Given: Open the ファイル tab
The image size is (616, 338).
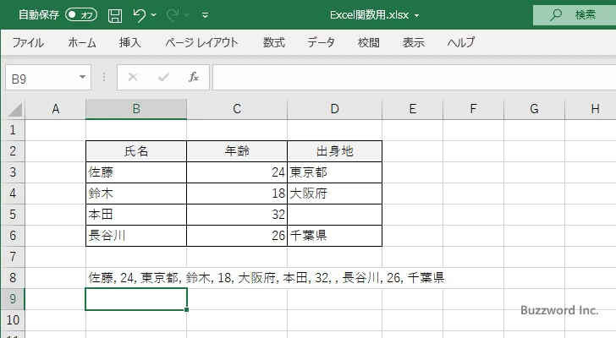Looking at the screenshot, I should coord(28,42).
